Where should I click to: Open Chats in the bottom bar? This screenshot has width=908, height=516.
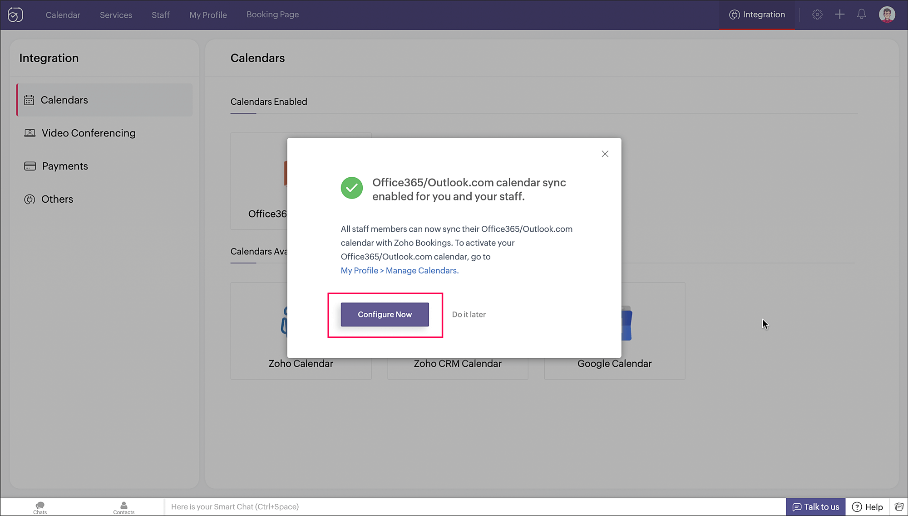click(40, 507)
